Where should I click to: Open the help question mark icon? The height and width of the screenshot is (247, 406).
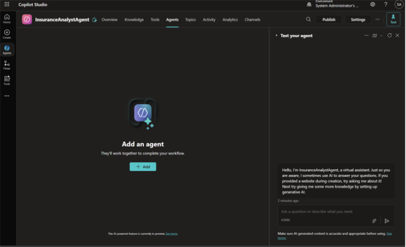pyautogui.click(x=385, y=4)
